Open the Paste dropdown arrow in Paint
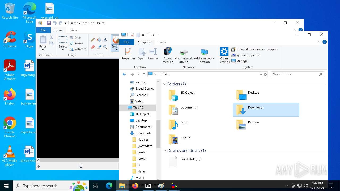 click(43, 50)
